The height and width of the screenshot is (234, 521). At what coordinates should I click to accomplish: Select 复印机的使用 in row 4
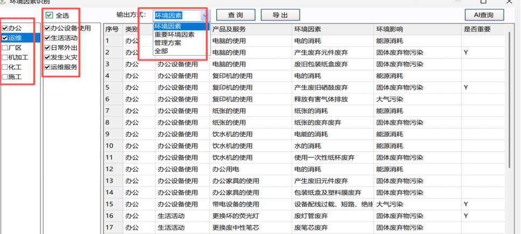[x=251, y=76]
